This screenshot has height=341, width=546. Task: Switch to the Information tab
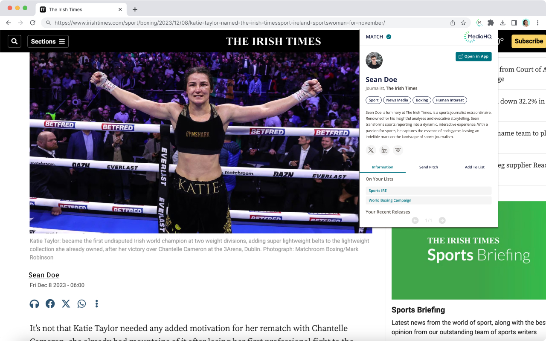click(x=383, y=167)
